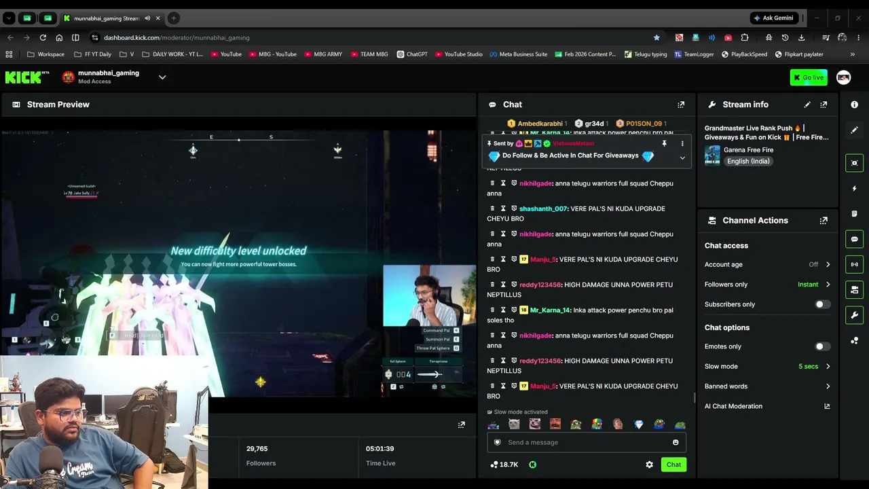Pop out the Stream Preview stats panel
This screenshot has width=869, height=489.
pos(462,424)
